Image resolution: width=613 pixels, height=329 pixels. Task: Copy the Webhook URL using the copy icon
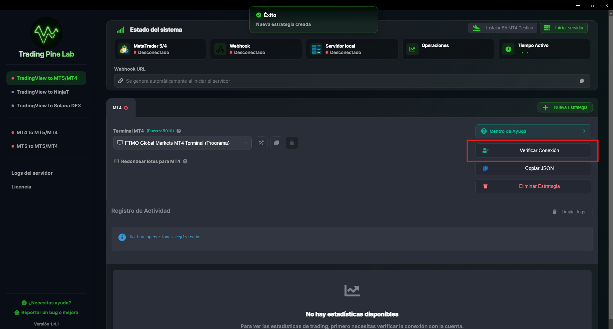coord(582,81)
